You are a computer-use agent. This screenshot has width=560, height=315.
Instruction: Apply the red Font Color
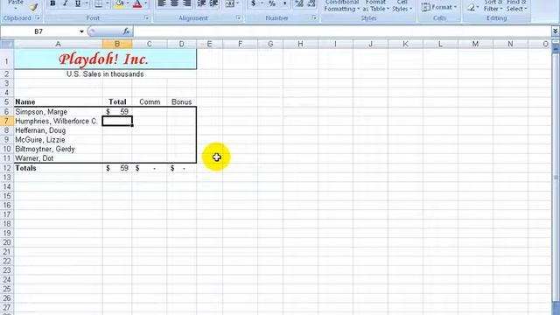click(137, 3)
